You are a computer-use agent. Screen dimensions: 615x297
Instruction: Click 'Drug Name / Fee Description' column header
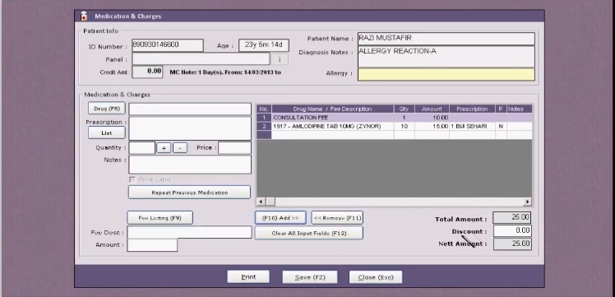[333, 109]
